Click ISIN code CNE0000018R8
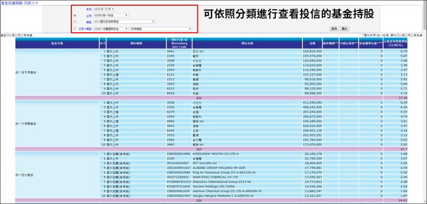The height and width of the screenshot is (204, 427). point(179,154)
